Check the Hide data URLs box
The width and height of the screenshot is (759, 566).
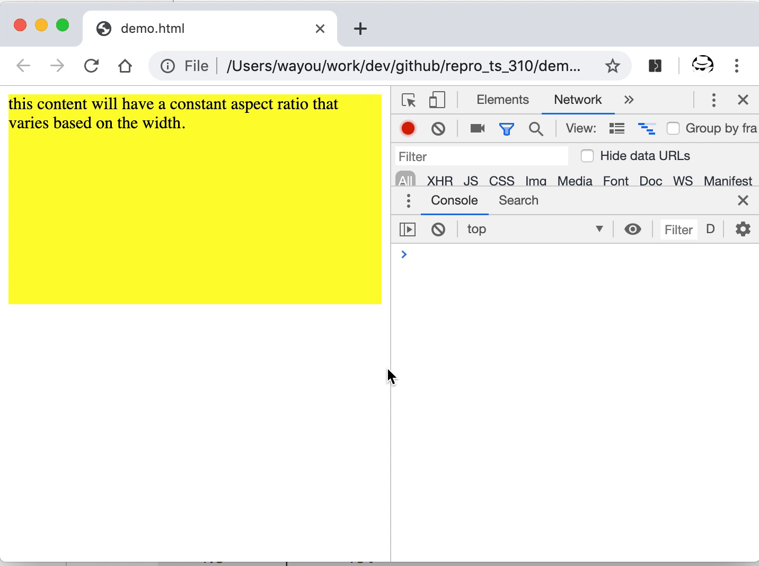coord(587,156)
